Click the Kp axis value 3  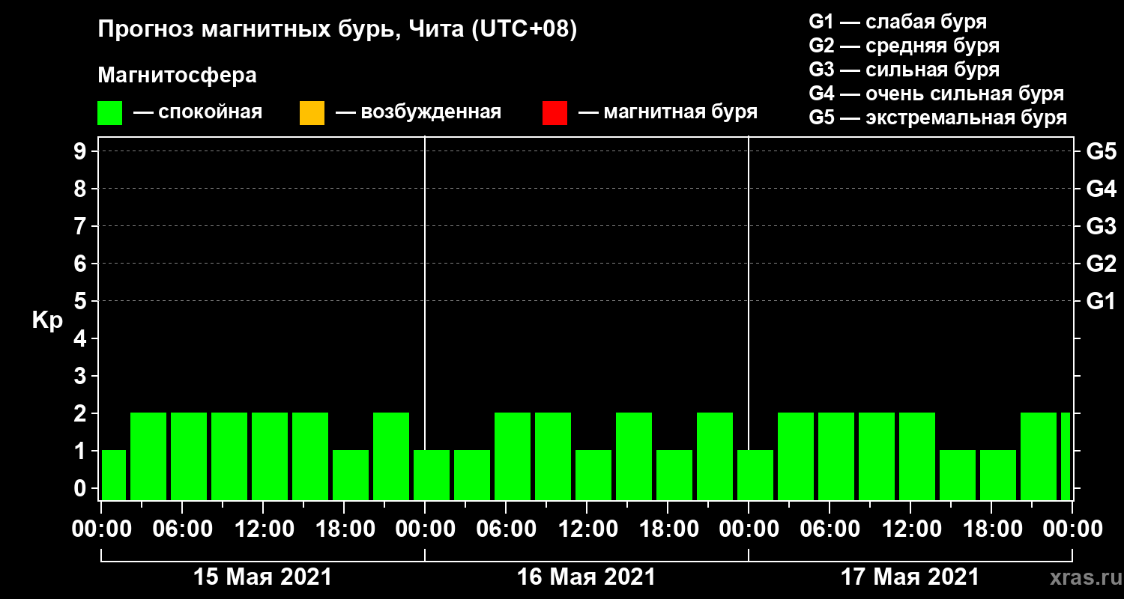(82, 376)
